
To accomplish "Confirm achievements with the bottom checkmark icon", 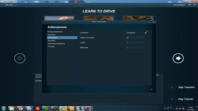I will point(152,89).
